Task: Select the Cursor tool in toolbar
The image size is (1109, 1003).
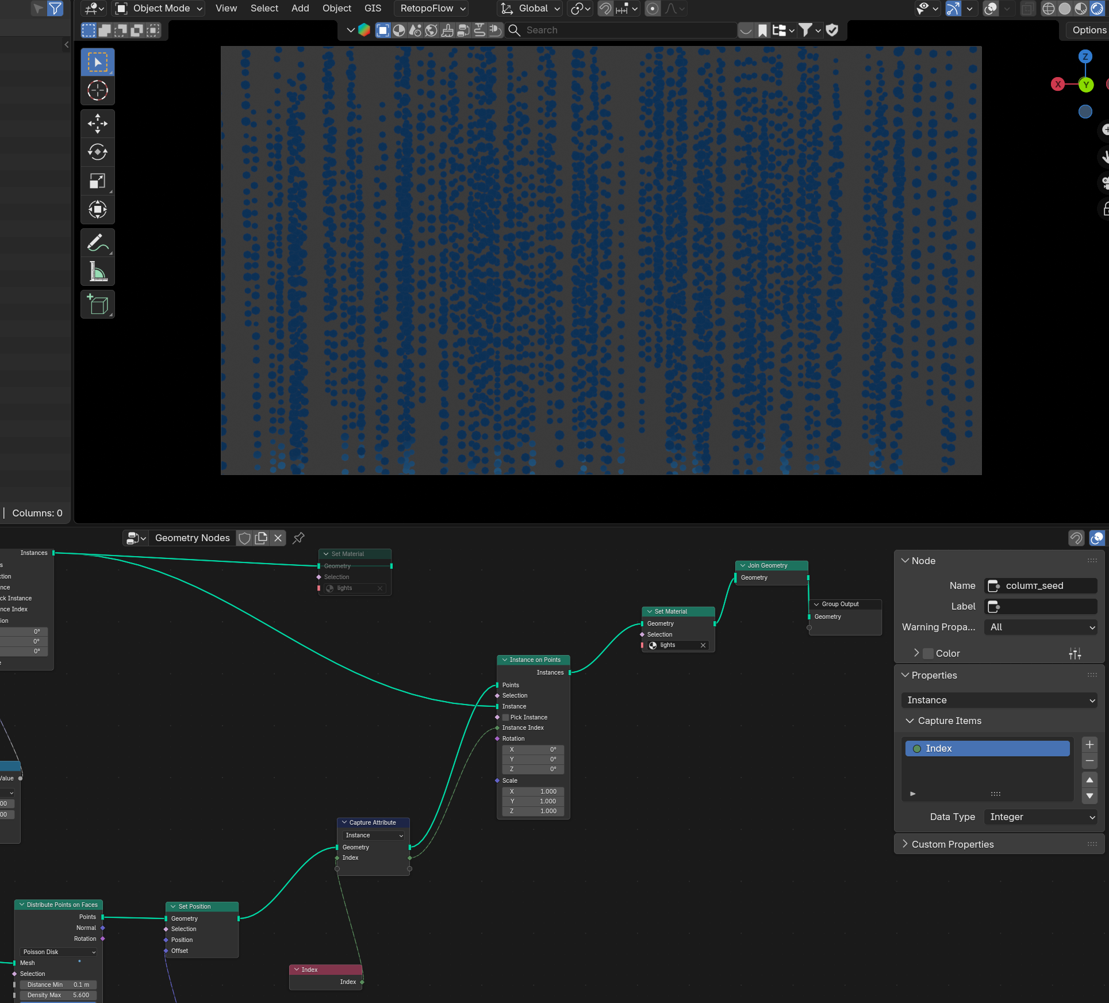Action: pos(97,91)
